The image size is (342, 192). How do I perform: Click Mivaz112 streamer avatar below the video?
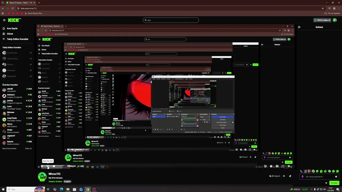pos(42,177)
